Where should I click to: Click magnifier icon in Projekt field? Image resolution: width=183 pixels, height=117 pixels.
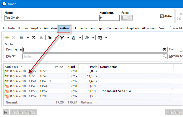coord(165,56)
